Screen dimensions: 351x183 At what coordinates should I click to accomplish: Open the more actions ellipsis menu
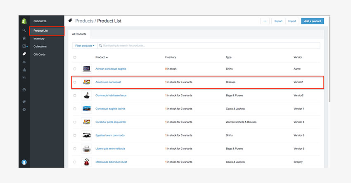pyautogui.click(x=265, y=21)
